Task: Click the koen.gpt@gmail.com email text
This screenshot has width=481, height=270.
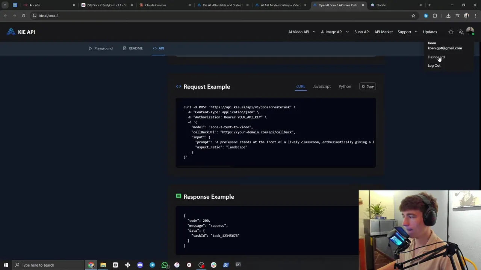Action: point(445,48)
